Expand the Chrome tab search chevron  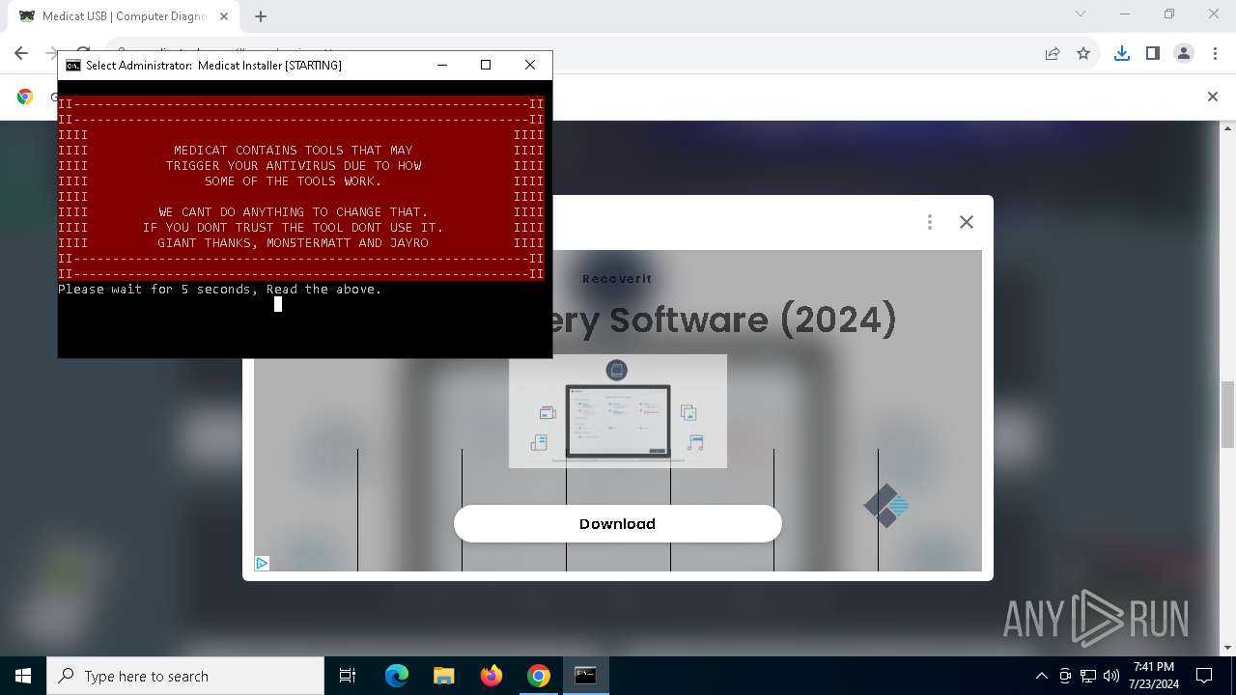(1081, 14)
